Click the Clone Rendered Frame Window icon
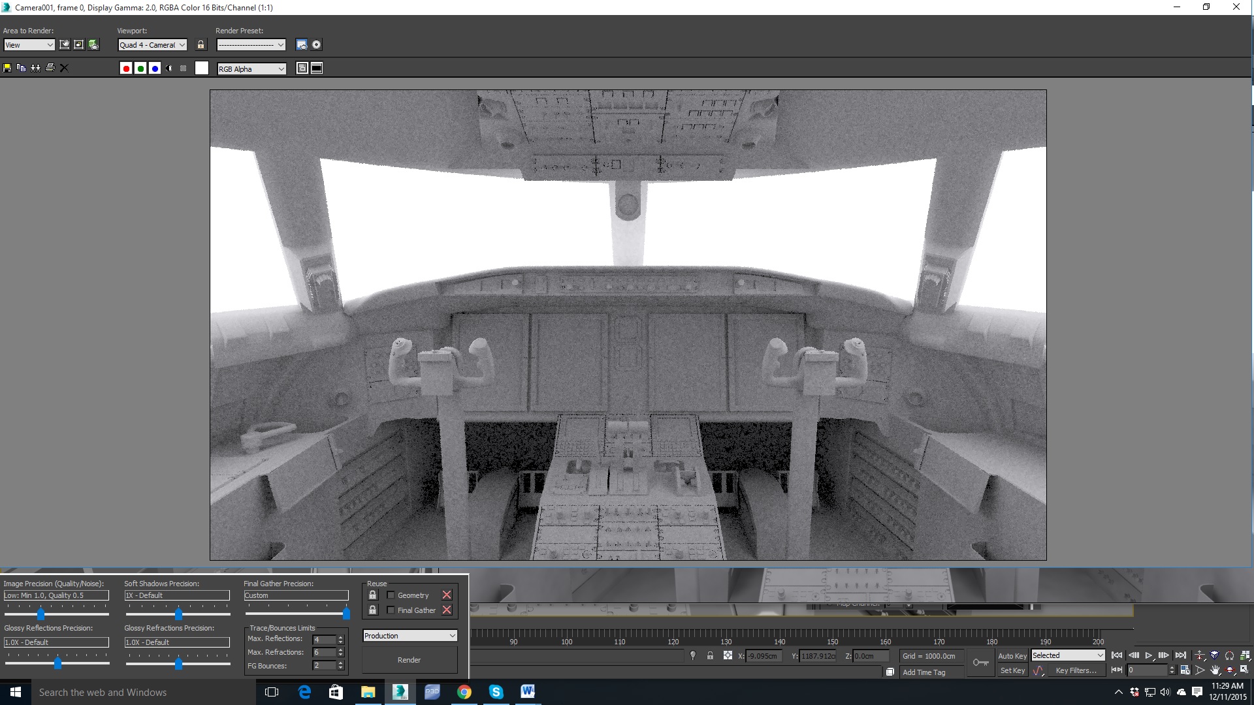The width and height of the screenshot is (1254, 705). (35, 68)
